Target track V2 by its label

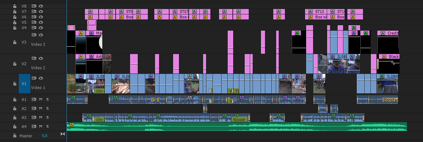click(x=24, y=64)
